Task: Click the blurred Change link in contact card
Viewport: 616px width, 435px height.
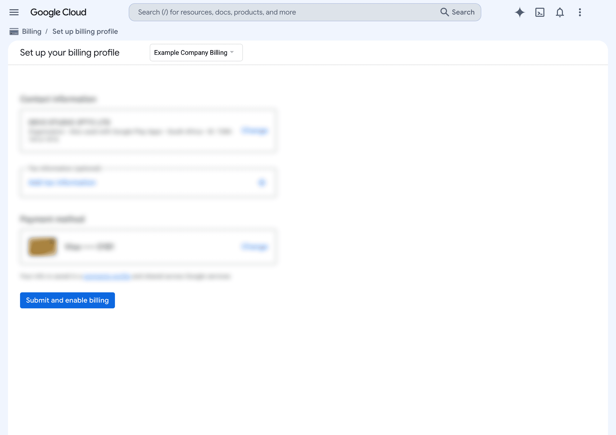Action: click(x=254, y=131)
